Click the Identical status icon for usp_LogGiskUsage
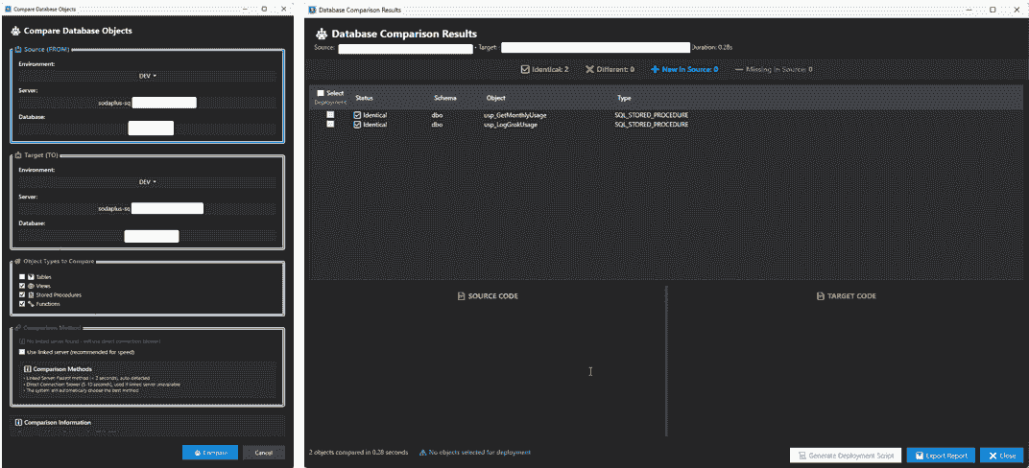This screenshot has width=1029, height=468. point(358,125)
